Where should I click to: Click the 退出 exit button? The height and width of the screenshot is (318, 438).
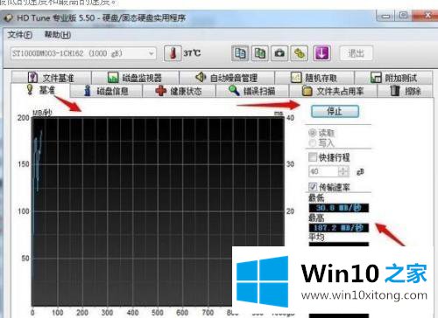click(357, 53)
